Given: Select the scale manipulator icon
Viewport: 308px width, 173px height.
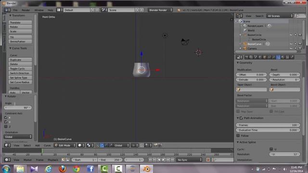Looking at the screenshot, I should (x=111, y=145).
